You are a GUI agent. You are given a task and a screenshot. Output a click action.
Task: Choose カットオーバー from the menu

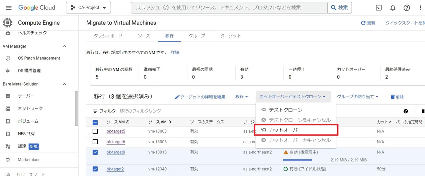[296, 130]
